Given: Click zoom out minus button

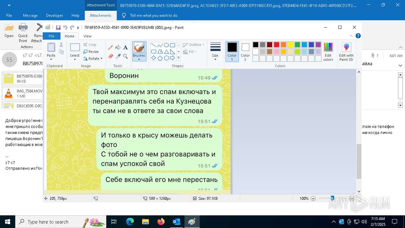Looking at the screenshot, I should point(313,199).
